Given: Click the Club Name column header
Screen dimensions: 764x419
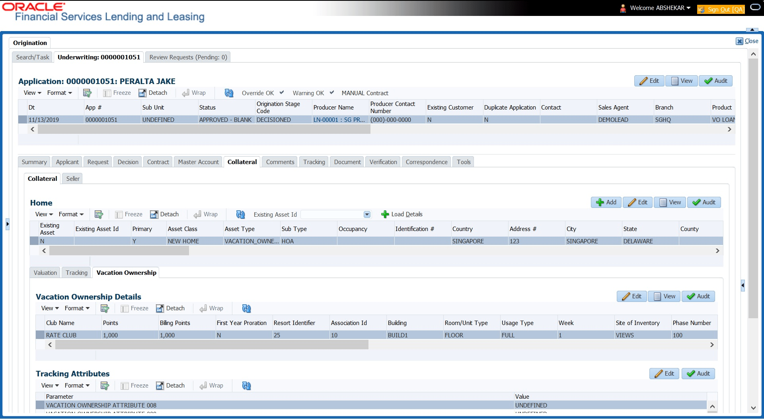Looking at the screenshot, I should (60, 323).
